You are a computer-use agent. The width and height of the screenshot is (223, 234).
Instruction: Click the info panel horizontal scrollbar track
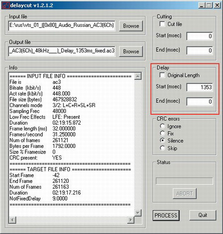point(72,220)
